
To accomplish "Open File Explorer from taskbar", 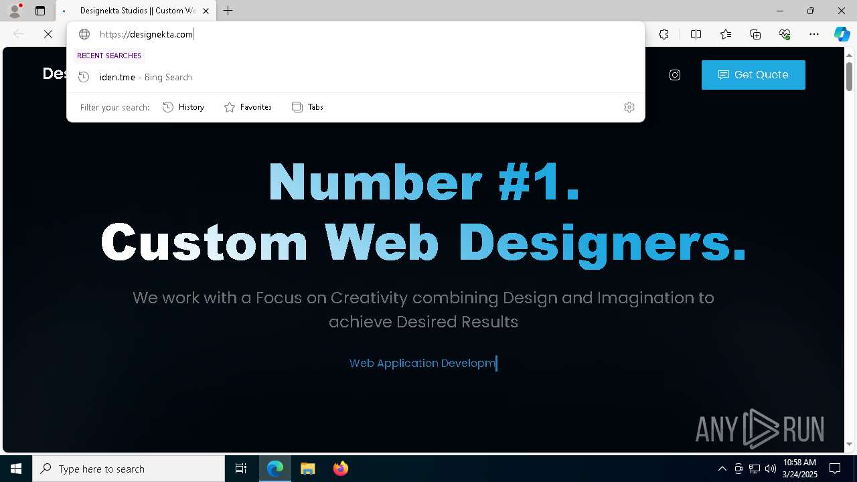I will click(x=307, y=469).
